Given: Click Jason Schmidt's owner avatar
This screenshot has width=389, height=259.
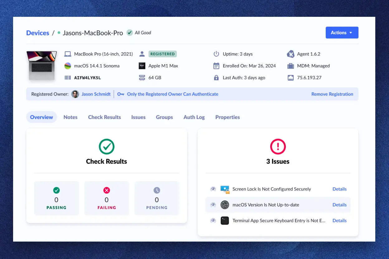Looking at the screenshot, I should tap(75, 94).
